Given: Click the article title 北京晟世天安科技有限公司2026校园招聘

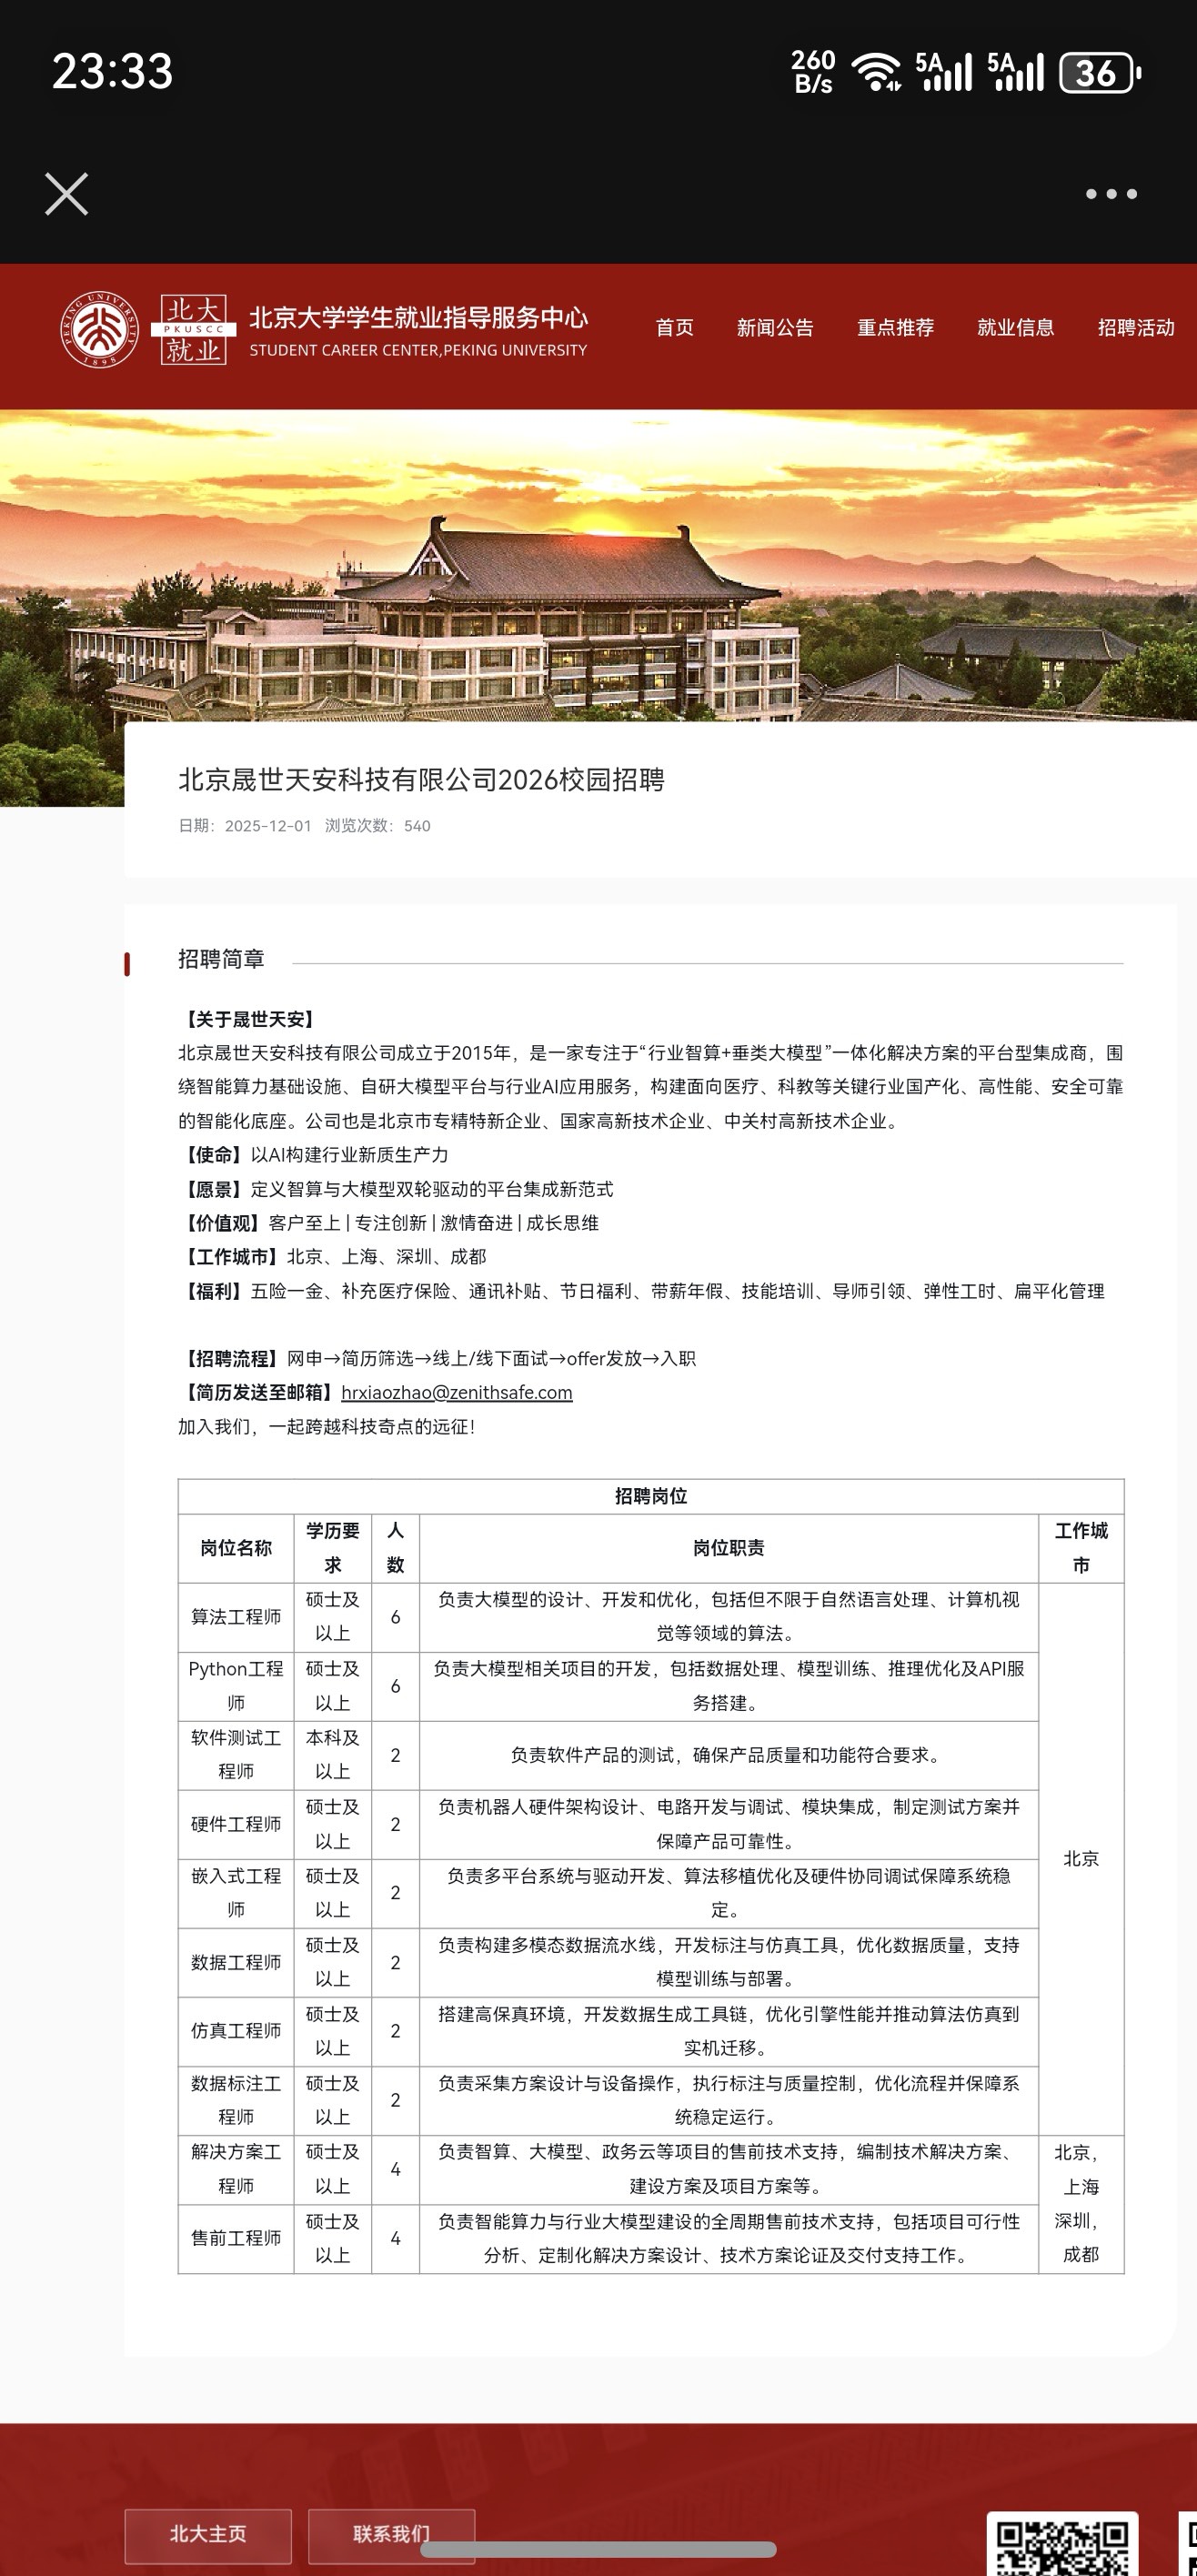Looking at the screenshot, I should click(421, 779).
